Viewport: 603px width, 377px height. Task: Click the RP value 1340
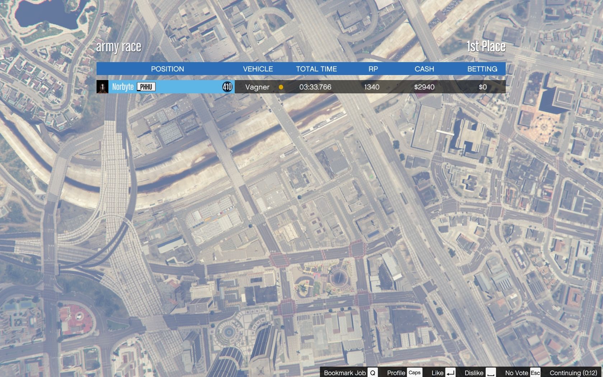pos(372,87)
